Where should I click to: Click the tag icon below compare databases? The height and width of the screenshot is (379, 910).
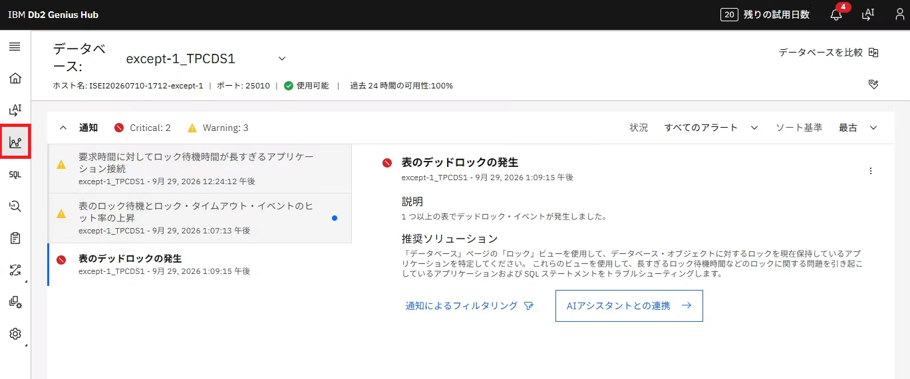873,84
